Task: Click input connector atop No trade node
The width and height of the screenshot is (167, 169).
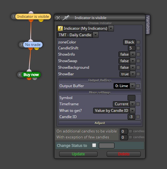Action: coord(31,41)
